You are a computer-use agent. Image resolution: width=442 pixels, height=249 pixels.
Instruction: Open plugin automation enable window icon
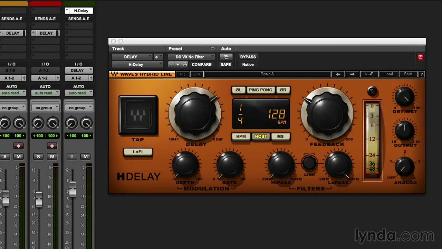(226, 57)
